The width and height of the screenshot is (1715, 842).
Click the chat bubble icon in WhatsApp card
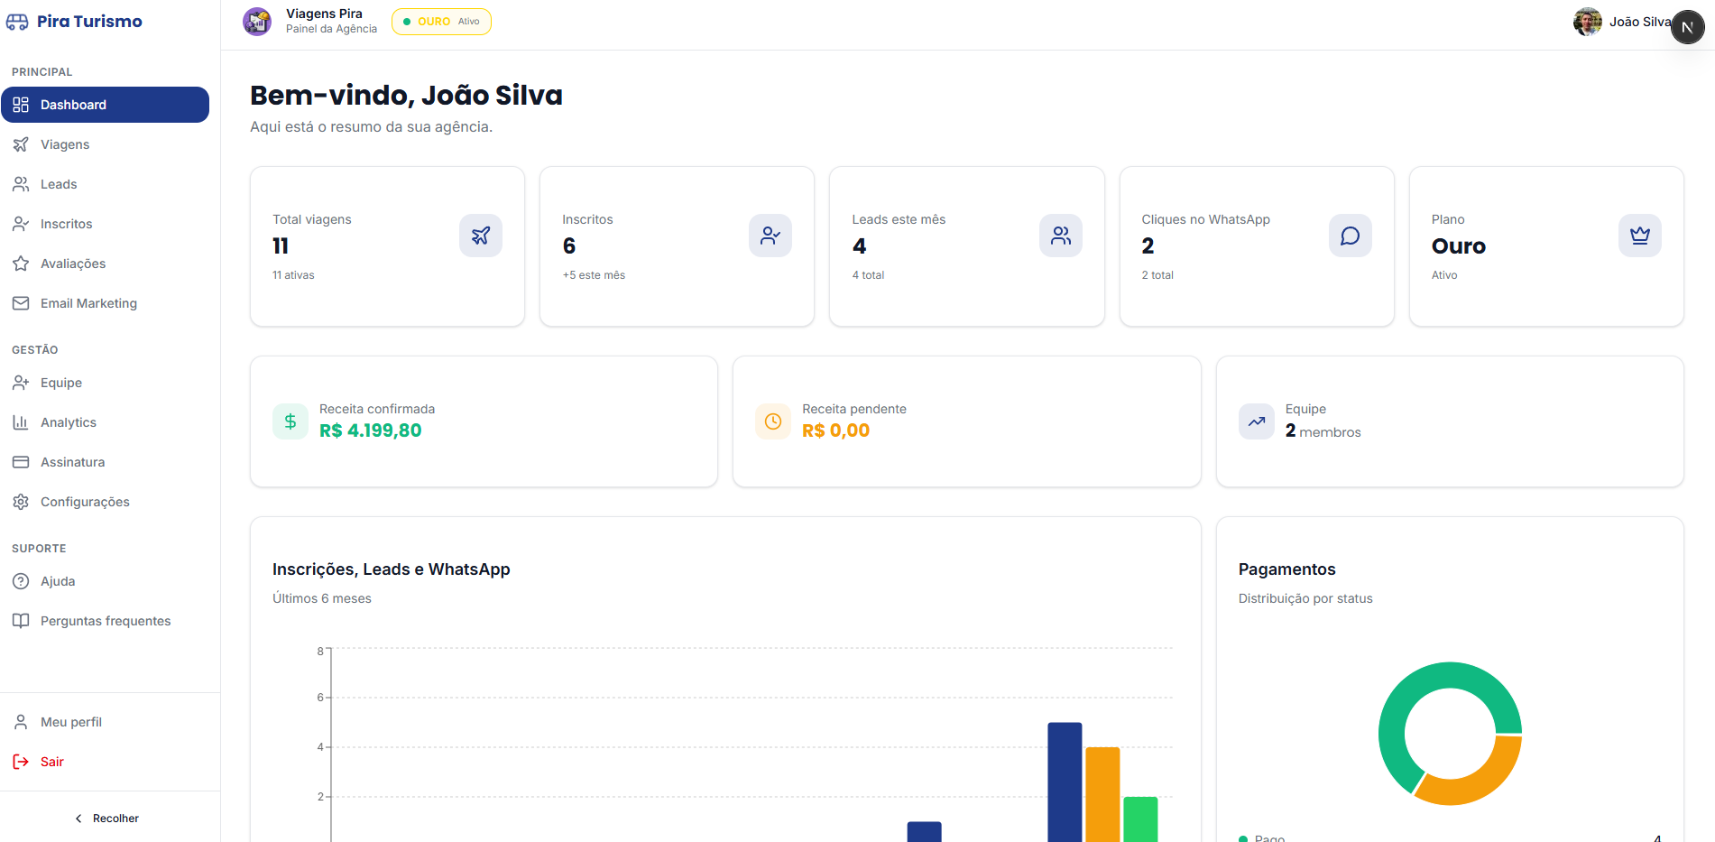coord(1350,236)
